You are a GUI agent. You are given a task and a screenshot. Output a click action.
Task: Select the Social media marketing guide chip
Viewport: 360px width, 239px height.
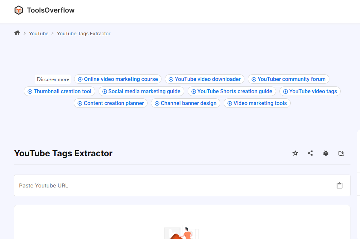click(141, 91)
